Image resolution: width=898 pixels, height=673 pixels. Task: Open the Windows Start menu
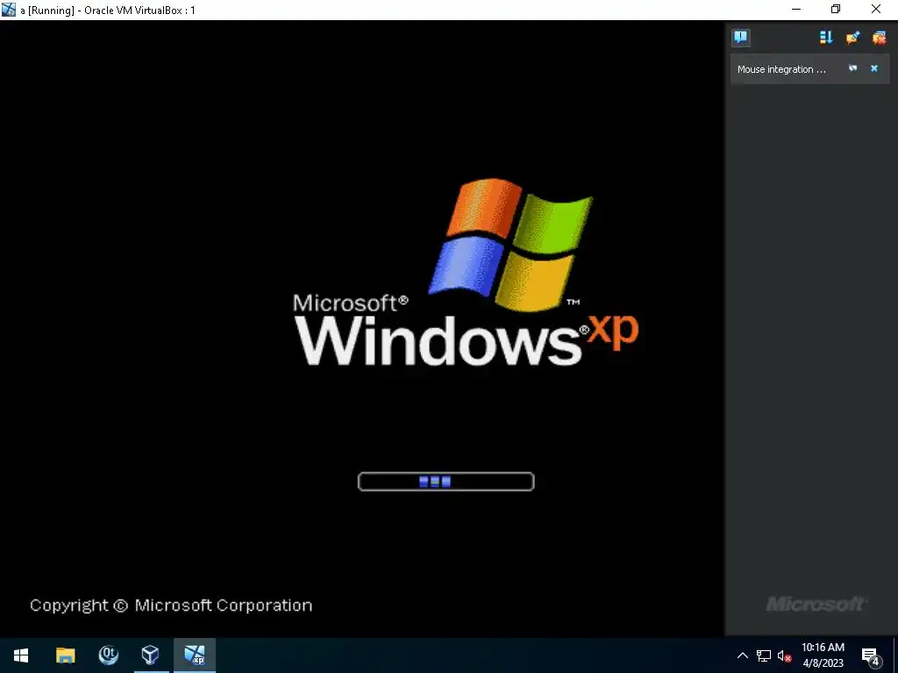coord(21,655)
